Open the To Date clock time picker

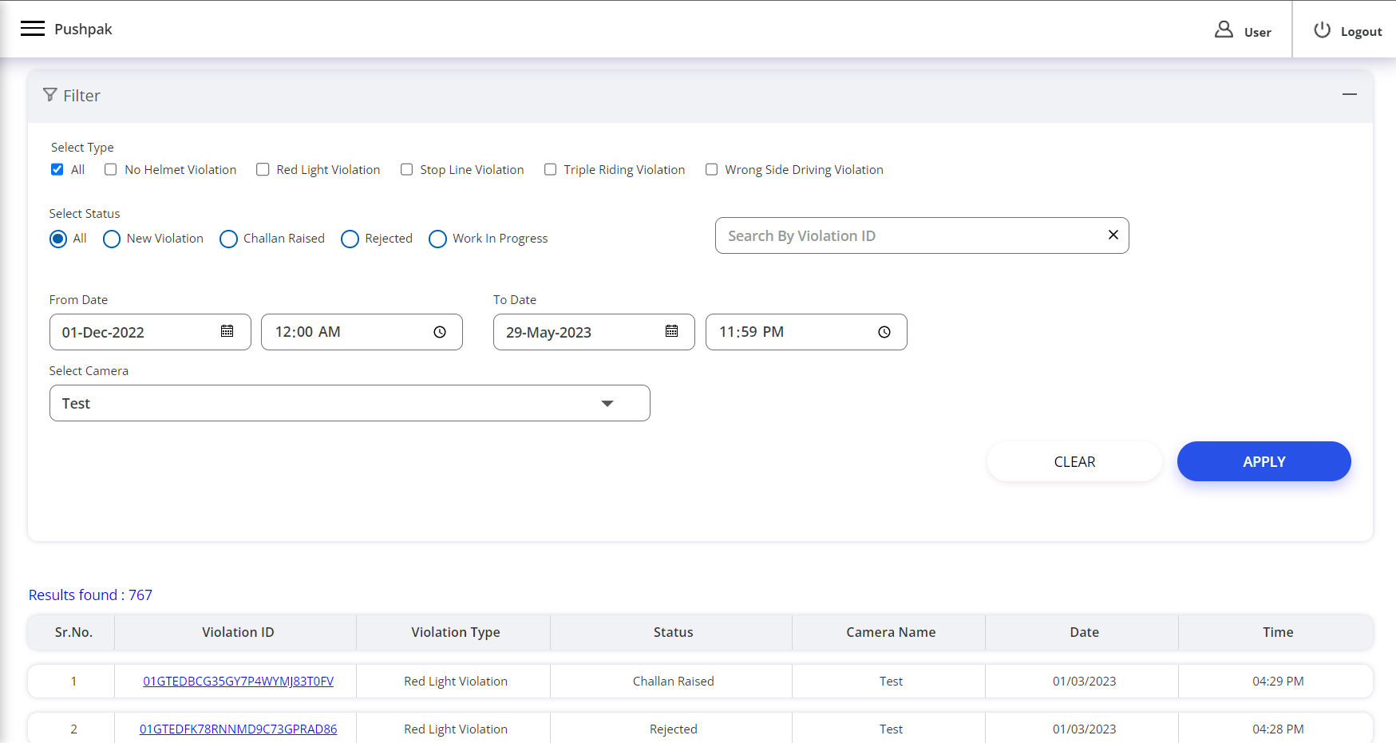click(x=884, y=332)
